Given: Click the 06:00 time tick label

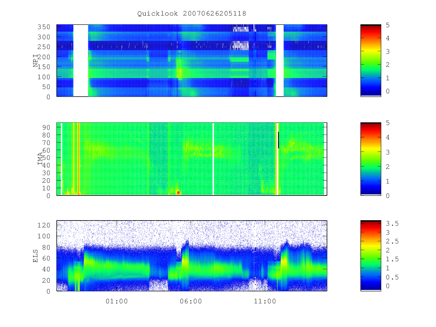Looking at the screenshot, I should click(x=191, y=301).
